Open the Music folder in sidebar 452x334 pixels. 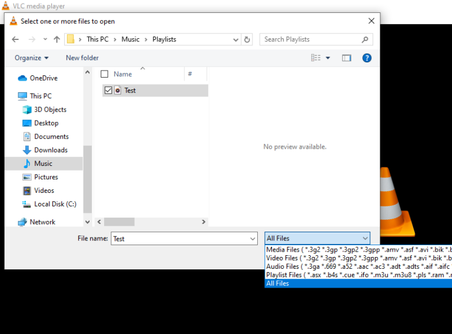(x=43, y=163)
